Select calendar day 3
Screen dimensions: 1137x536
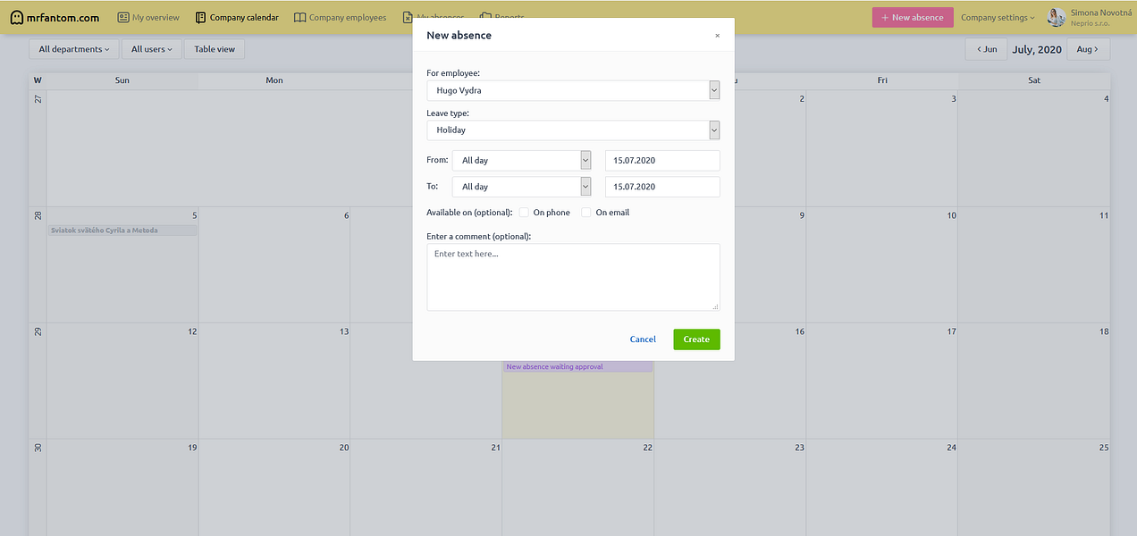[881, 147]
